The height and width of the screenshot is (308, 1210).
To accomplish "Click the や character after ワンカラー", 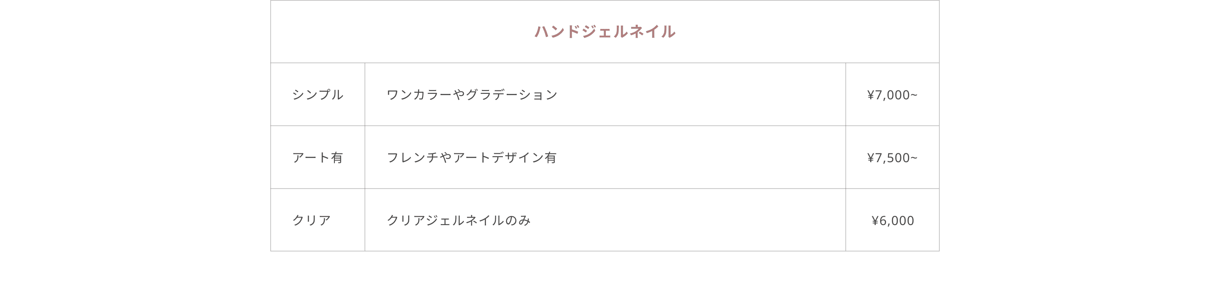I will [x=459, y=95].
